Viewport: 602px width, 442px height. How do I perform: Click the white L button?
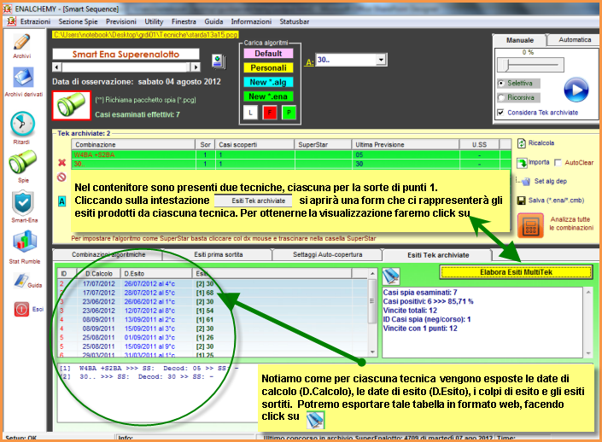click(250, 113)
